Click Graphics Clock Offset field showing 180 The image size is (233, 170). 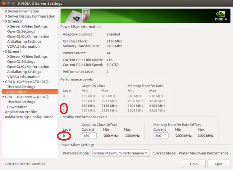pos(89,136)
